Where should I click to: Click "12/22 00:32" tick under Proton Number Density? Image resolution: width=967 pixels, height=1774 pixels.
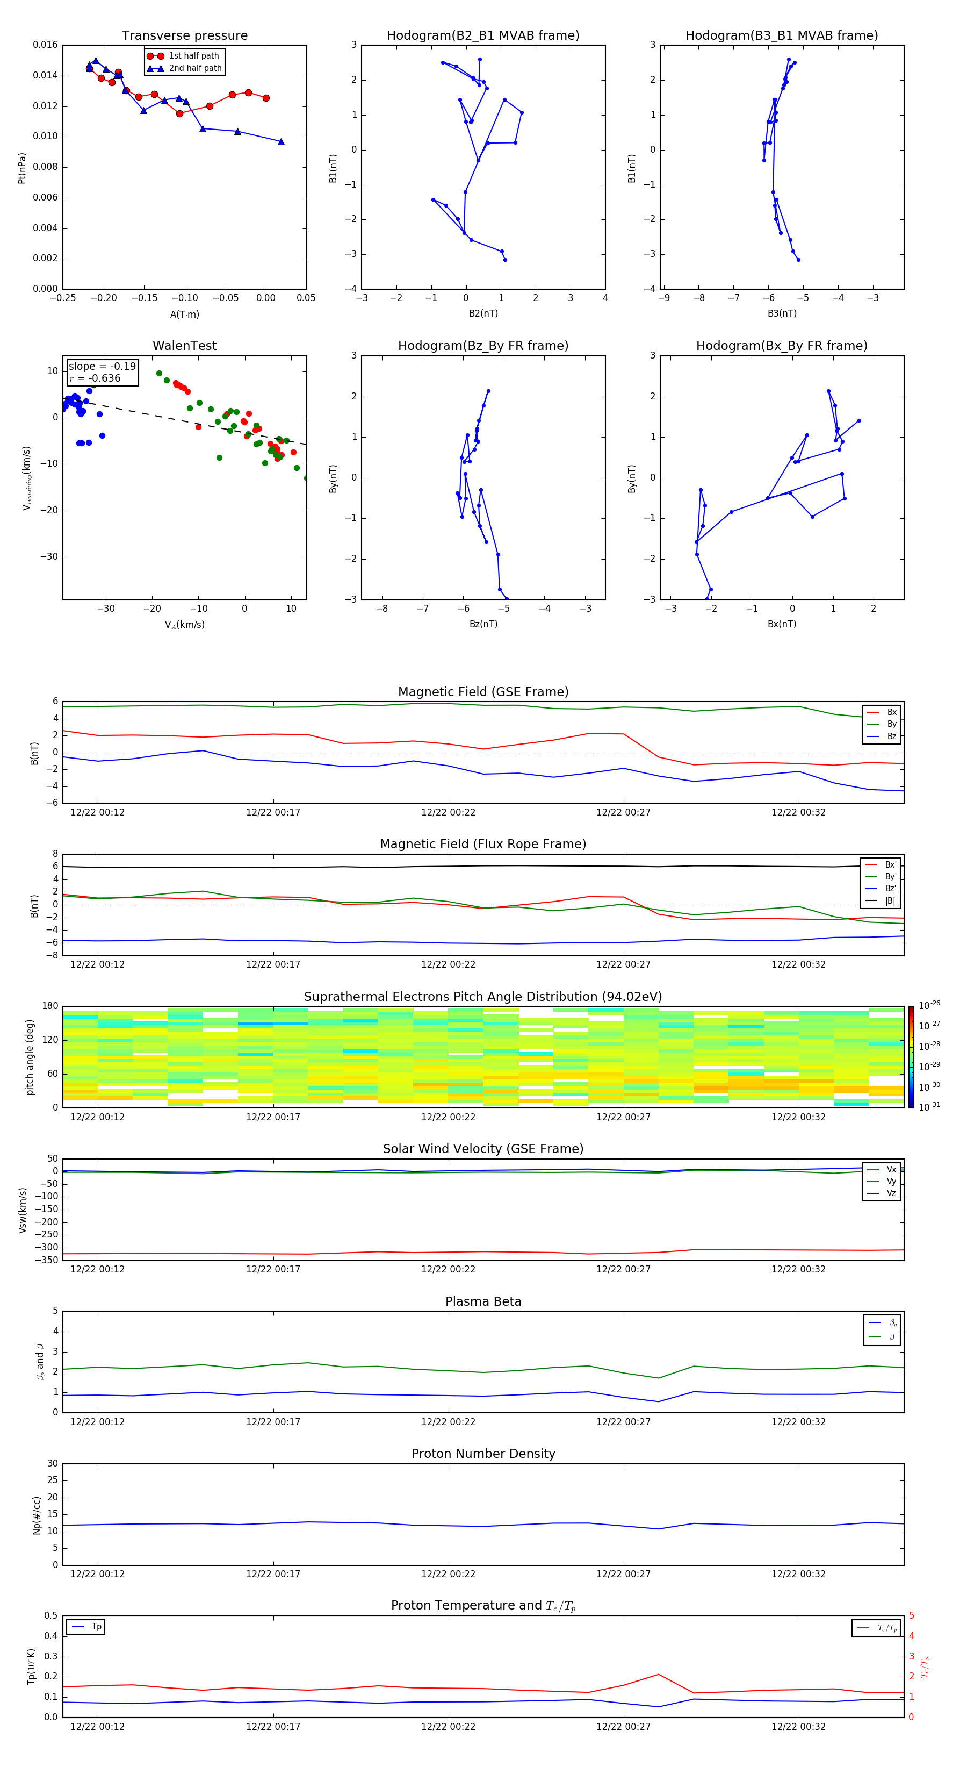click(x=798, y=1573)
